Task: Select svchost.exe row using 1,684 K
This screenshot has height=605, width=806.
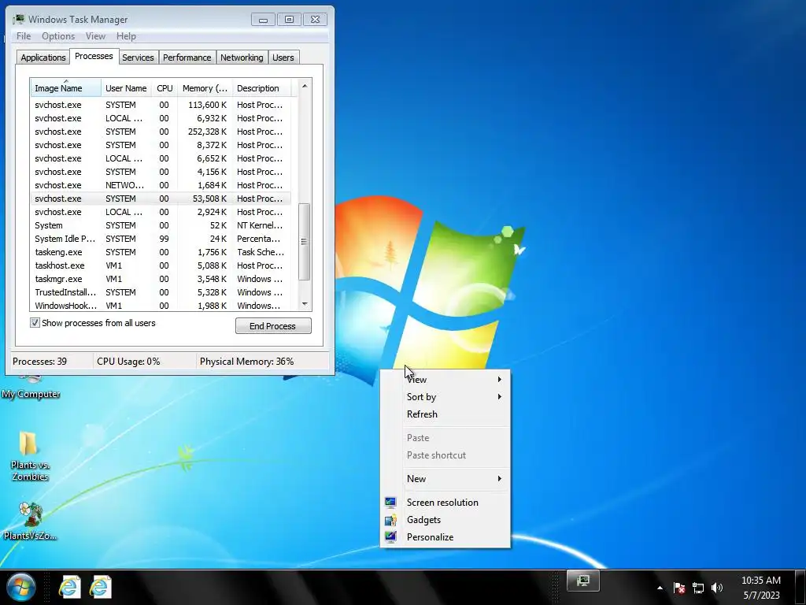Action: coord(161,185)
